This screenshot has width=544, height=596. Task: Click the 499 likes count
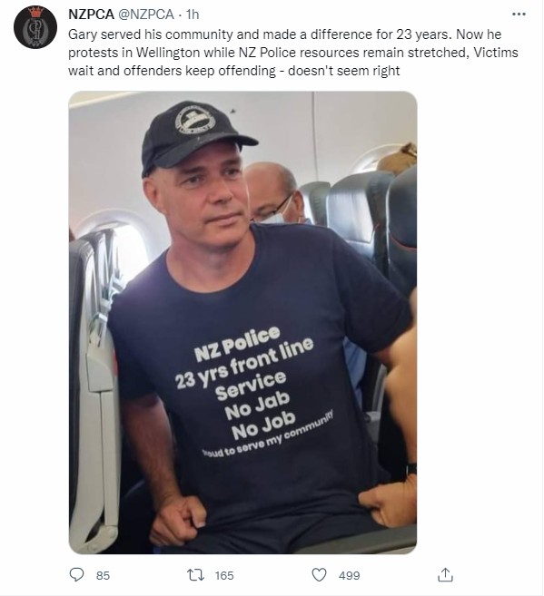click(349, 575)
